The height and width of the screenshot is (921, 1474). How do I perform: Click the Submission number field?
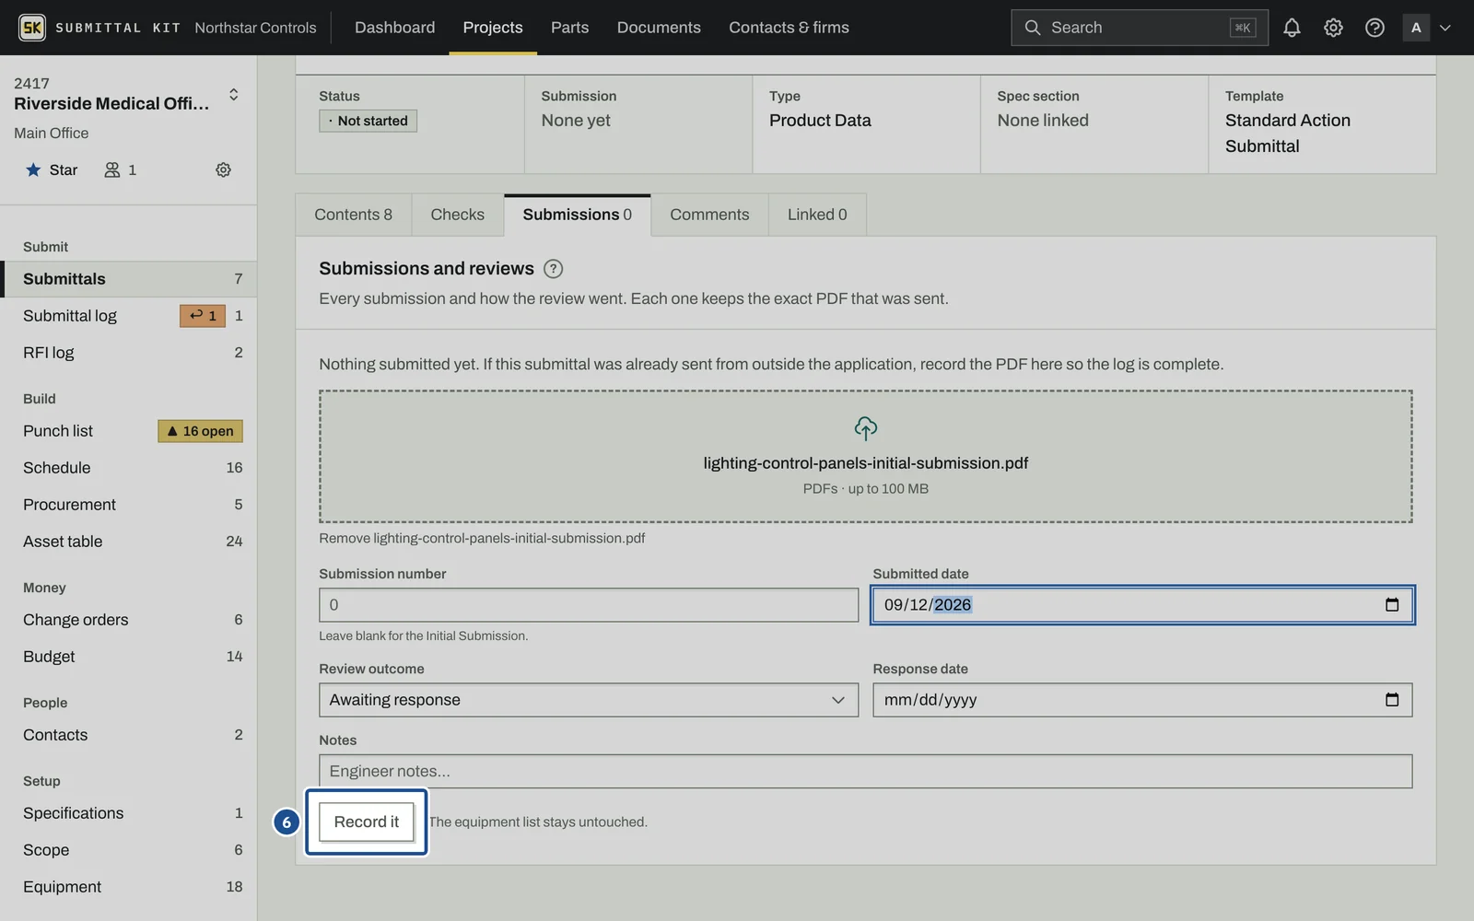click(589, 605)
